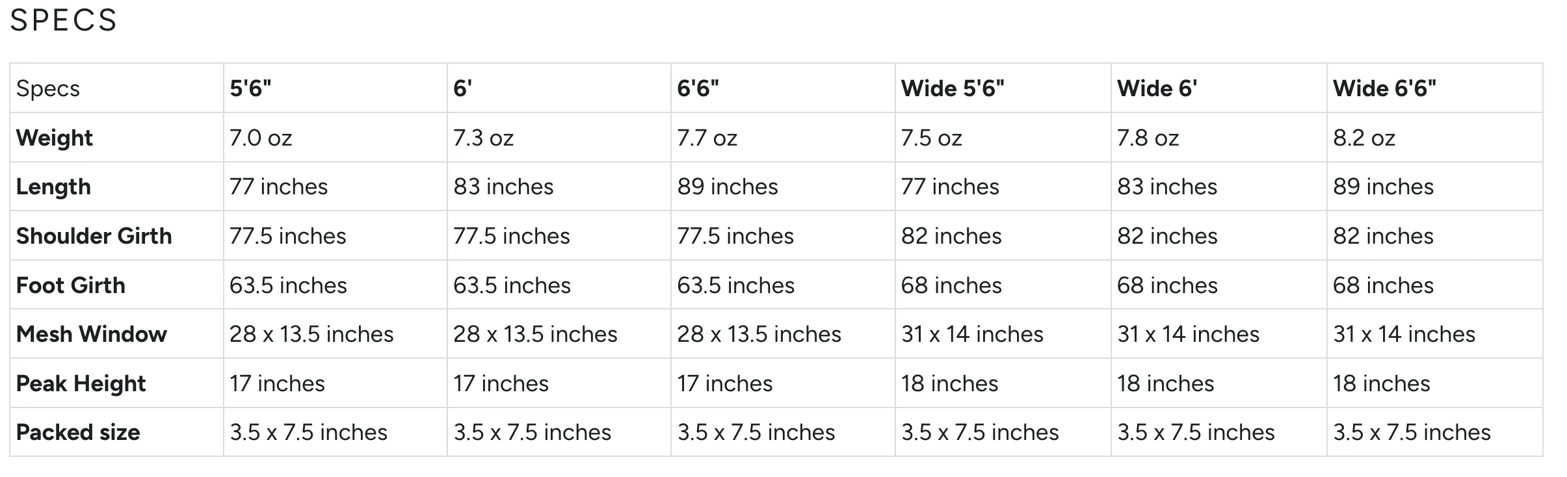Click the 7.0 oz weight cell
The image size is (1567, 477).
click(261, 138)
